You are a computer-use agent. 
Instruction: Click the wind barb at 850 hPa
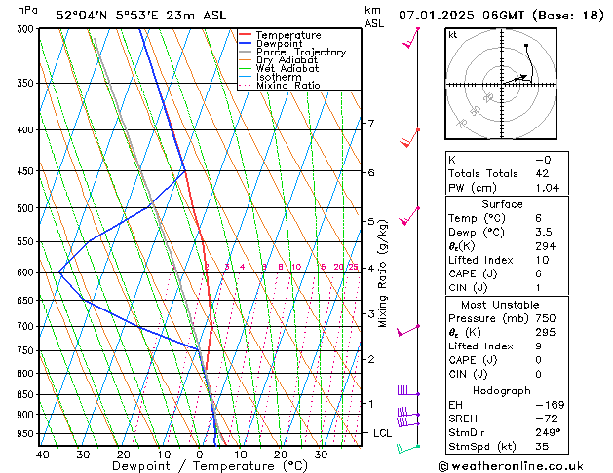tap(408, 390)
